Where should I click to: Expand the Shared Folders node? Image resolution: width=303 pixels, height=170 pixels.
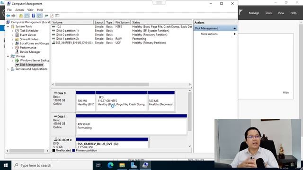12,39
